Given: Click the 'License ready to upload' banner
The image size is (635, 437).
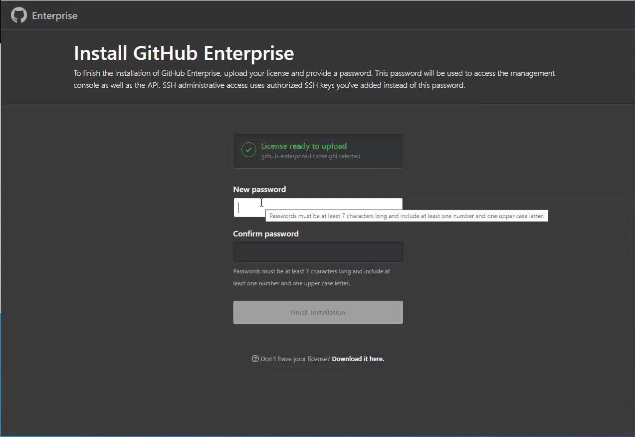Looking at the screenshot, I should (318, 150).
